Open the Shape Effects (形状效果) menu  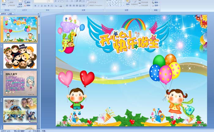pos(144,5)
